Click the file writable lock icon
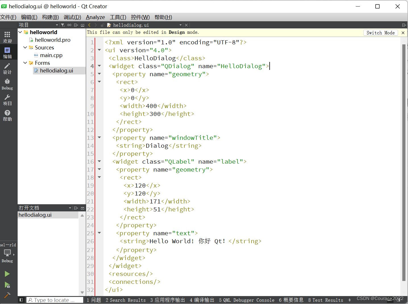Image resolution: width=408 pixels, height=304 pixels. pyautogui.click(x=102, y=25)
